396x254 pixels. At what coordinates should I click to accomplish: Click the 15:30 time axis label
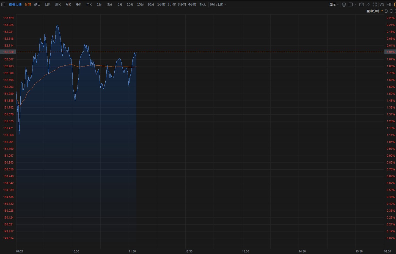coord(359,252)
